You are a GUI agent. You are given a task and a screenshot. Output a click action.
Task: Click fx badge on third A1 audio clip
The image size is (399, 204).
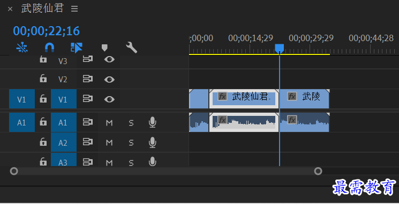coord(292,120)
